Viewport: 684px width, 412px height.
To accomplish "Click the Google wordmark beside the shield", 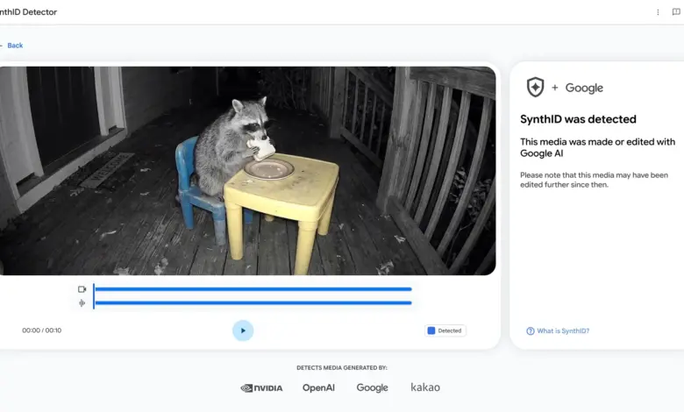I will click(x=584, y=88).
